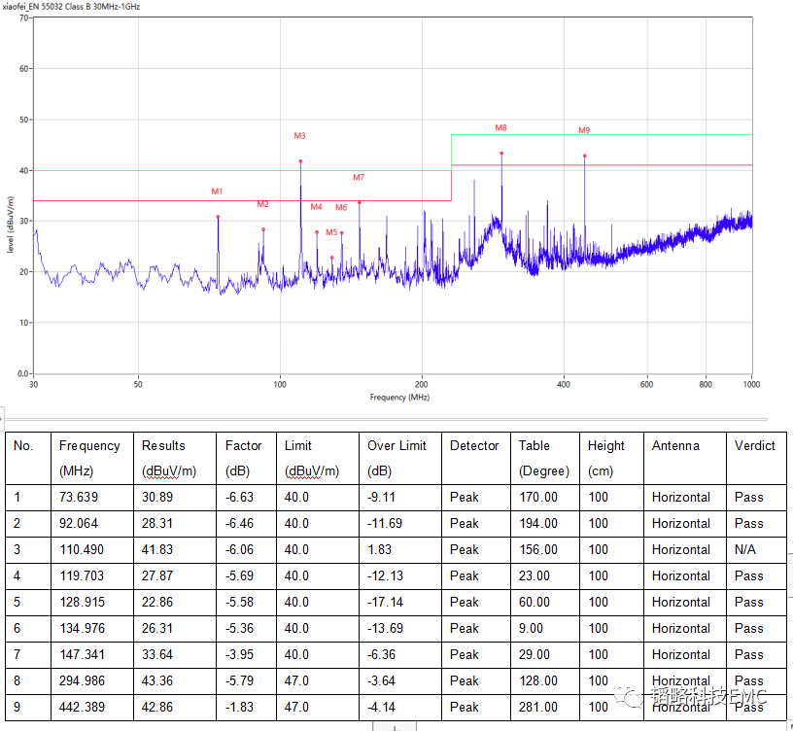Select the M1 marker label
Image resolution: width=793 pixels, height=731 pixels.
[217, 191]
